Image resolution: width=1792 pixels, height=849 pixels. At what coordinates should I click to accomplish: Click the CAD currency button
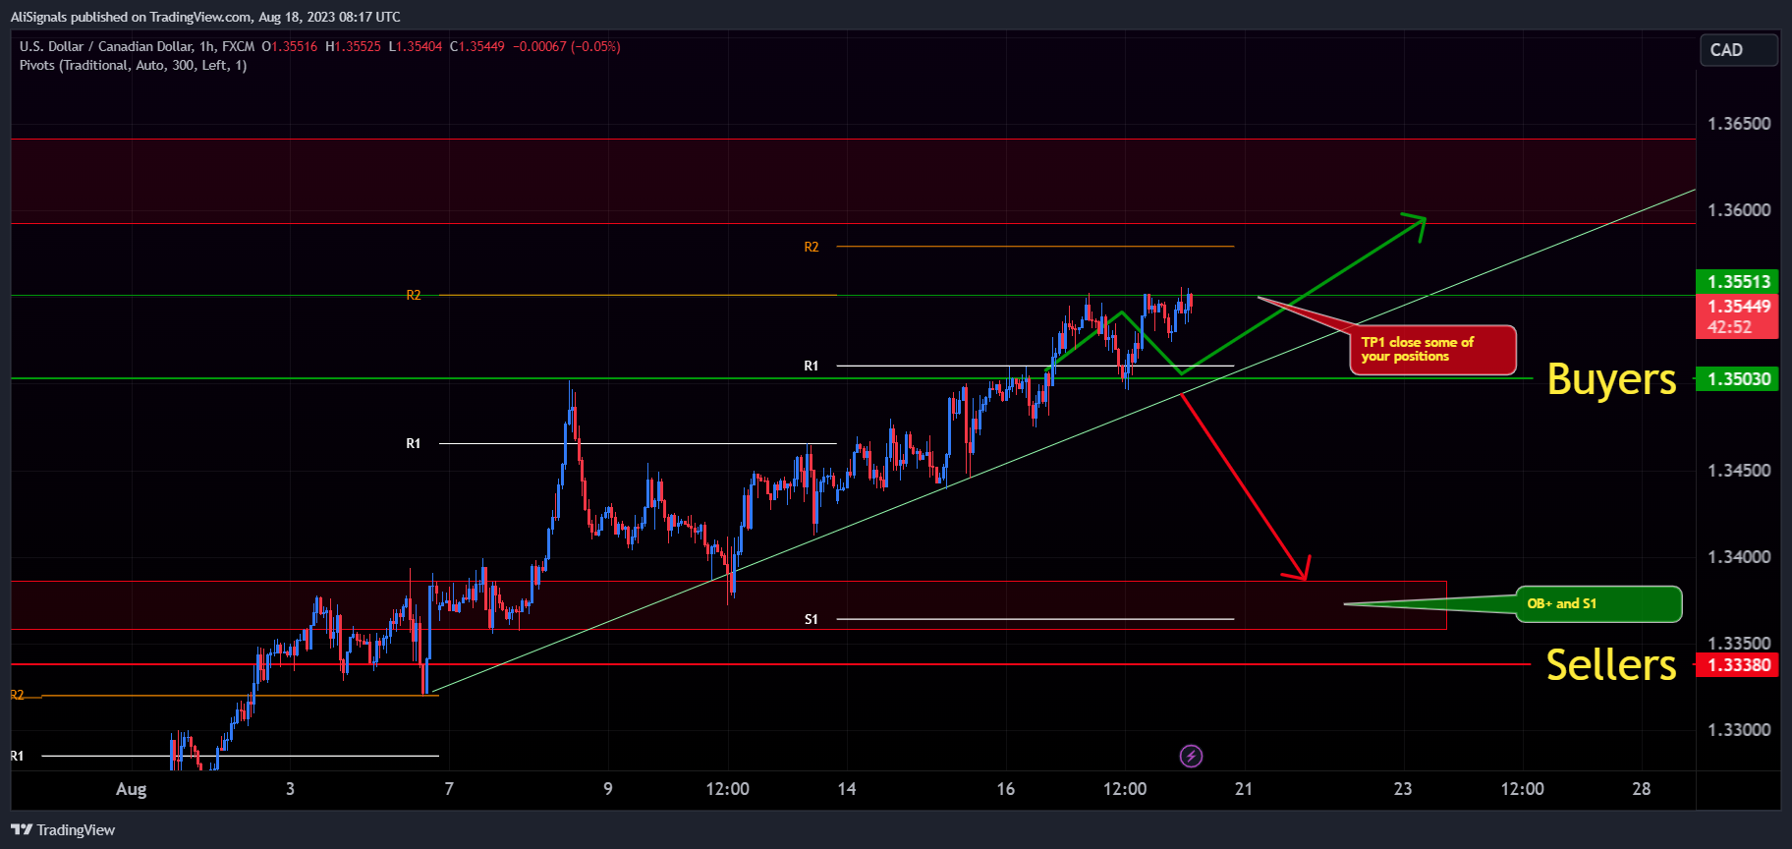tap(1738, 50)
